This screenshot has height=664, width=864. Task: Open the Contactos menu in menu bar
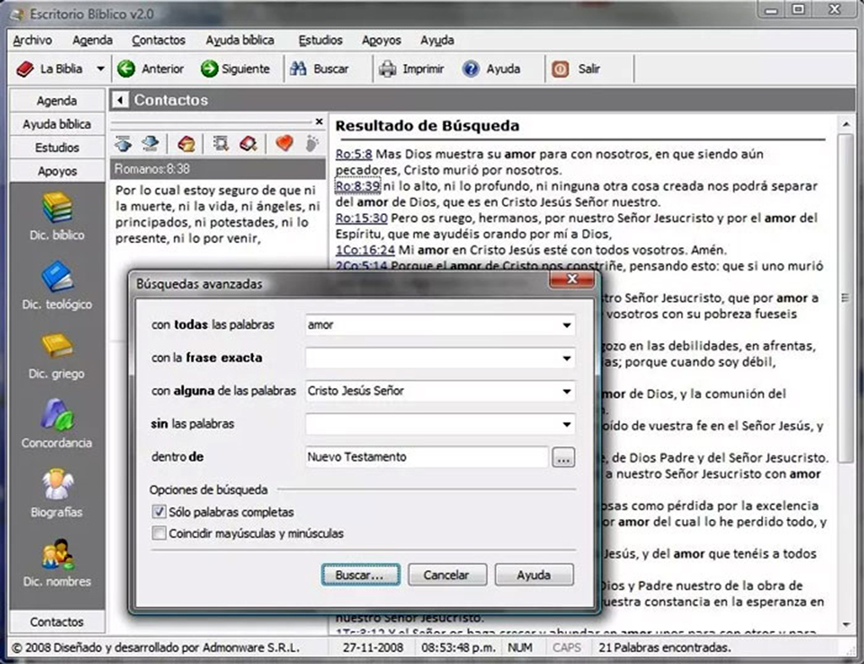(x=159, y=40)
